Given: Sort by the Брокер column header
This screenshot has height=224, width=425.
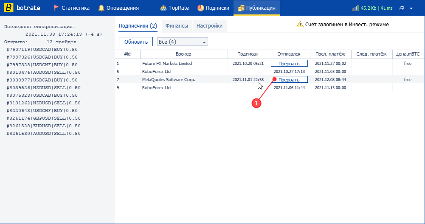Looking at the screenshot, I should (x=183, y=54).
